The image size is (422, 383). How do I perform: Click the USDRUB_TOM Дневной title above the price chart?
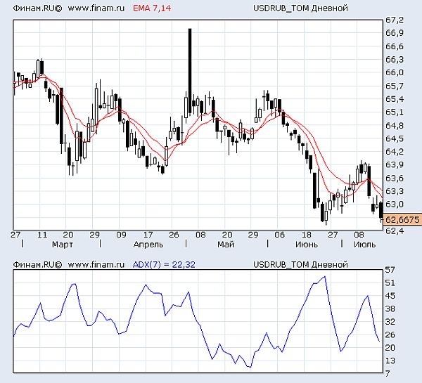[x=300, y=8]
